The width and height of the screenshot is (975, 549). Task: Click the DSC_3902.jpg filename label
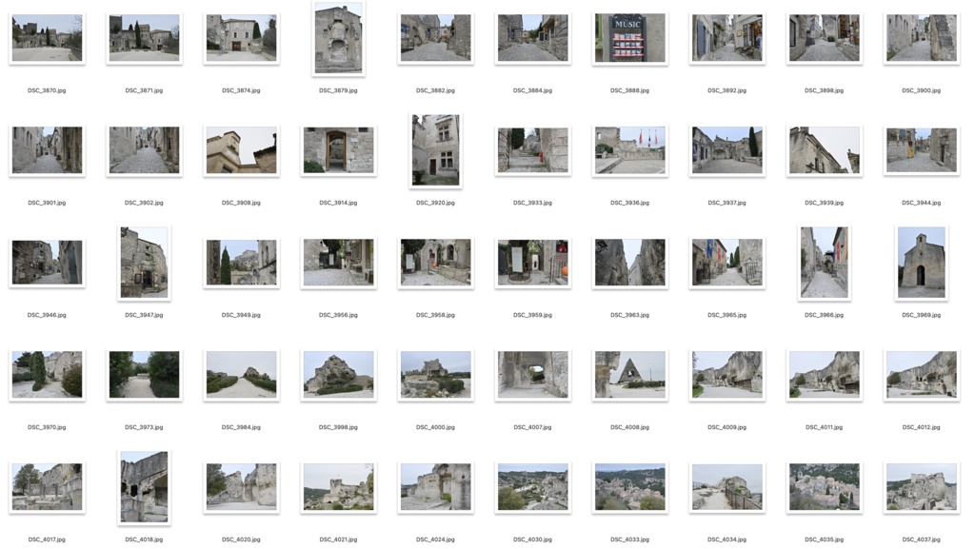pyautogui.click(x=144, y=203)
